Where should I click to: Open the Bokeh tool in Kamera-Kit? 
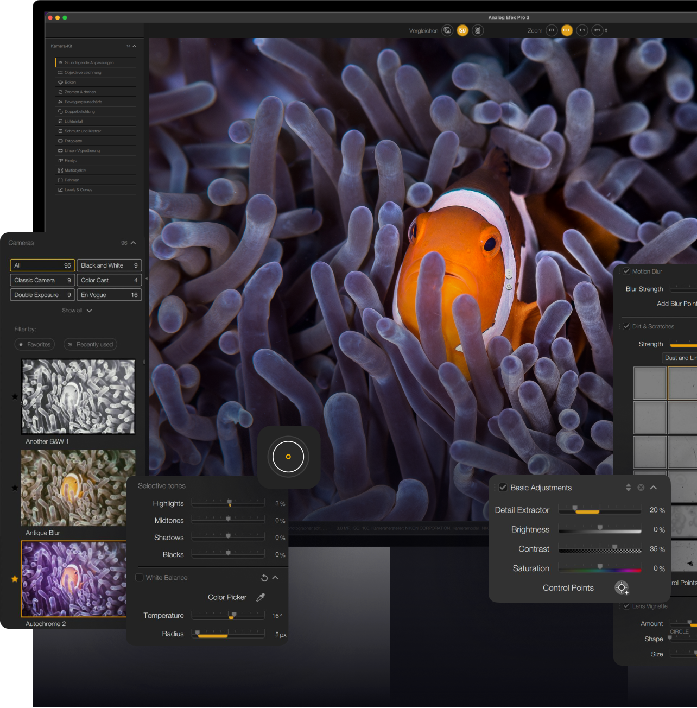click(x=71, y=82)
